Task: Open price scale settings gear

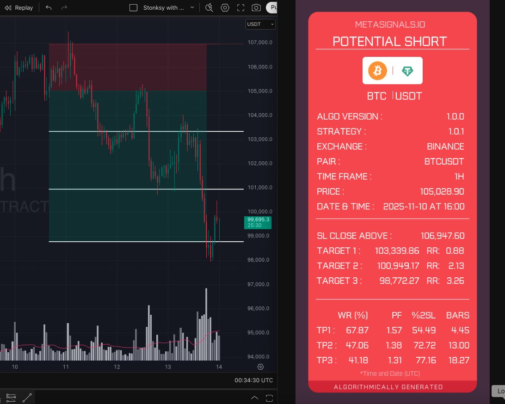Action: coord(260,367)
